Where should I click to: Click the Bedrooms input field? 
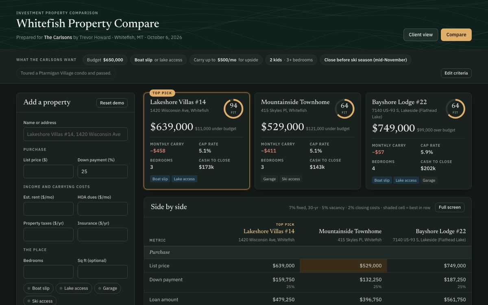pyautogui.click(x=48, y=272)
